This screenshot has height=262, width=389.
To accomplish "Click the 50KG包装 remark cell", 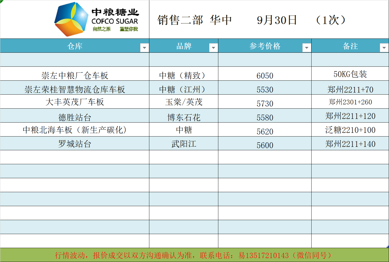I will click(350, 74).
